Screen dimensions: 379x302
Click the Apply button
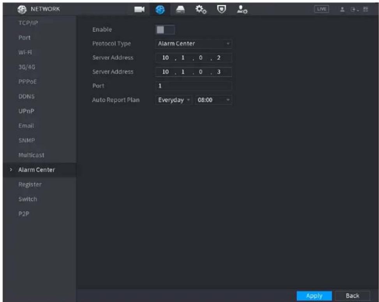pos(314,296)
